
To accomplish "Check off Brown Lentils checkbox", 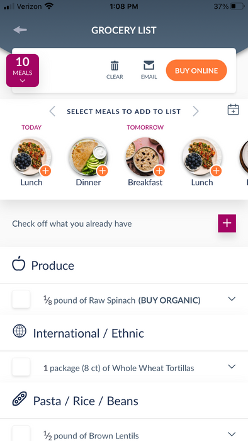I will (21, 433).
